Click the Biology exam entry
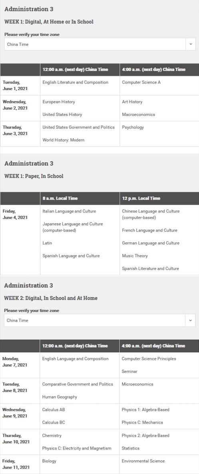Screen dimensions: 199x474 (x=49, y=461)
